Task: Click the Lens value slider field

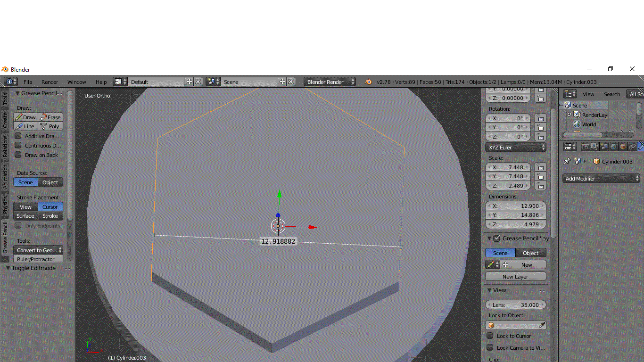Action: [516, 305]
